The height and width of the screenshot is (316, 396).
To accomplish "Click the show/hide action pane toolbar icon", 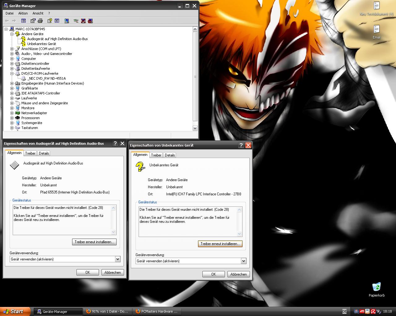I will (x=57, y=21).
